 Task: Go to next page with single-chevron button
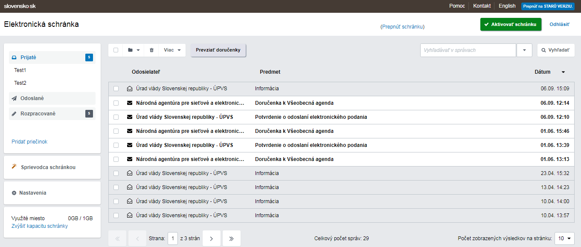[211, 238]
